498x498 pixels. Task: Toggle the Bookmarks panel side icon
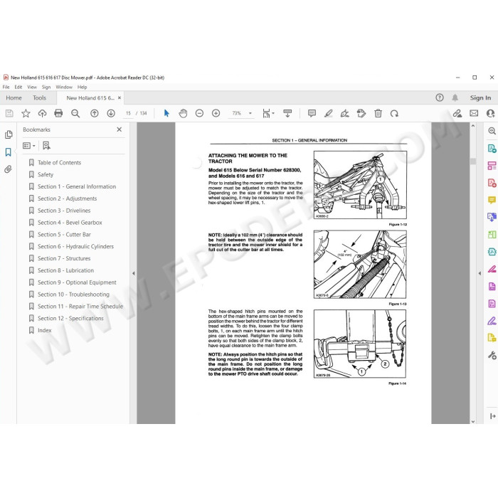point(9,152)
